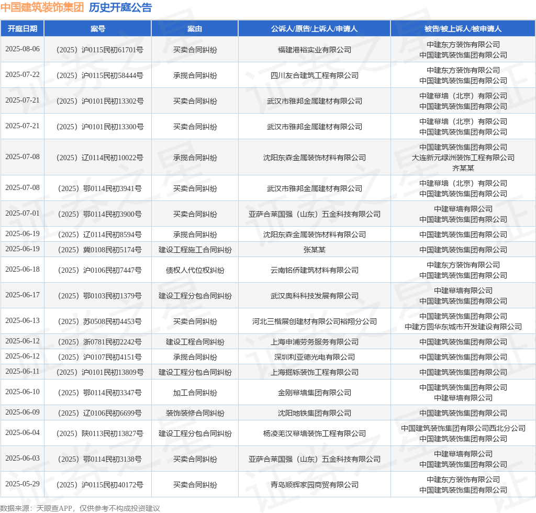Click the 案号 column header
Image resolution: width=536 pixels, height=513 pixels.
[98, 29]
